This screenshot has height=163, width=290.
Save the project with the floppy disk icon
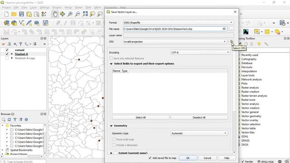[21, 14]
